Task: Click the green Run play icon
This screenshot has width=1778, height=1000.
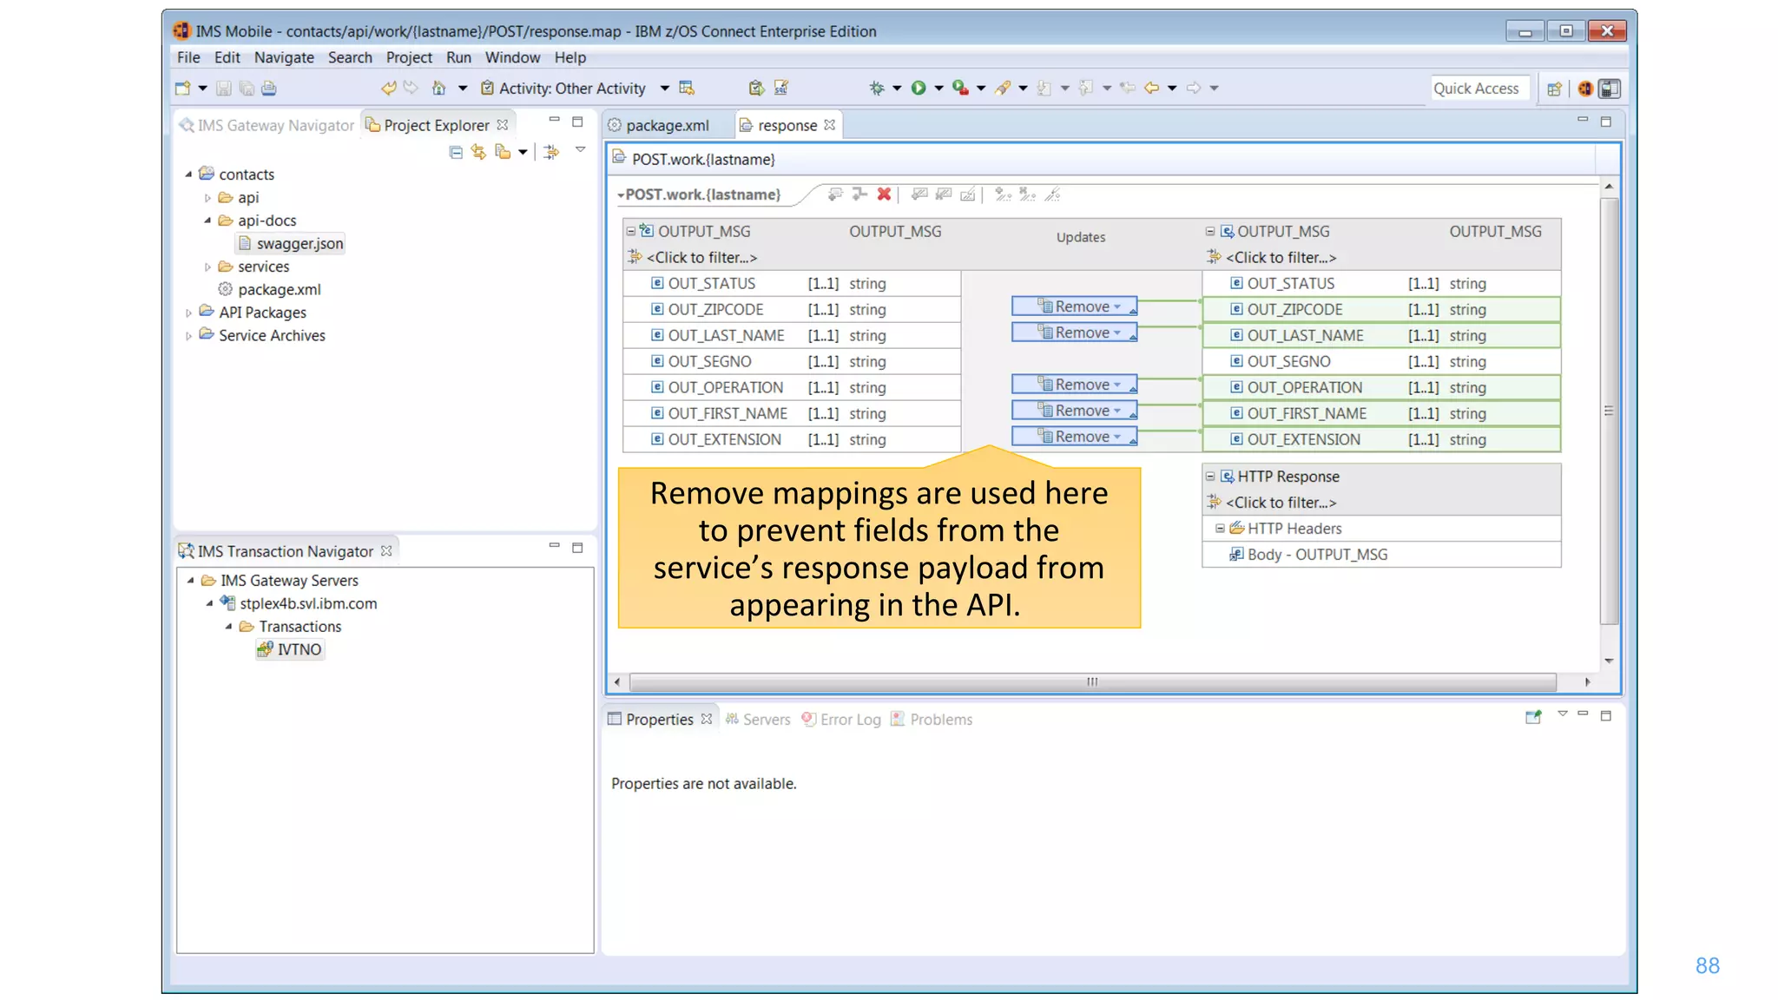Action: pos(919,88)
